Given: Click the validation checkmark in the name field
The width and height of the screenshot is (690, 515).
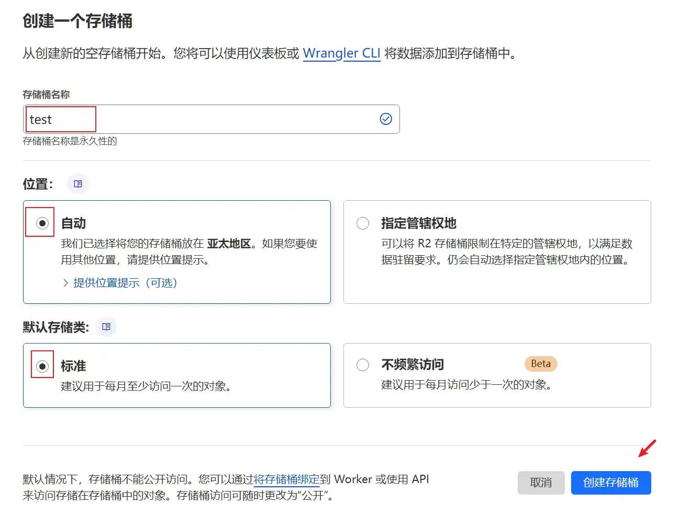Looking at the screenshot, I should coord(386,119).
